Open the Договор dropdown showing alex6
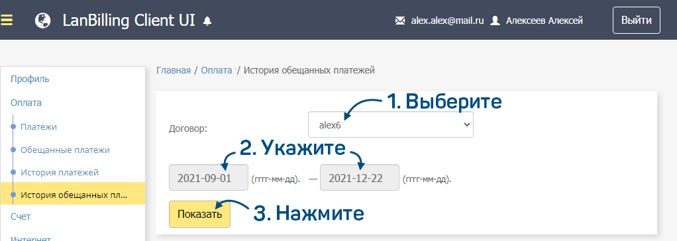This screenshot has width=677, height=241. click(x=391, y=124)
